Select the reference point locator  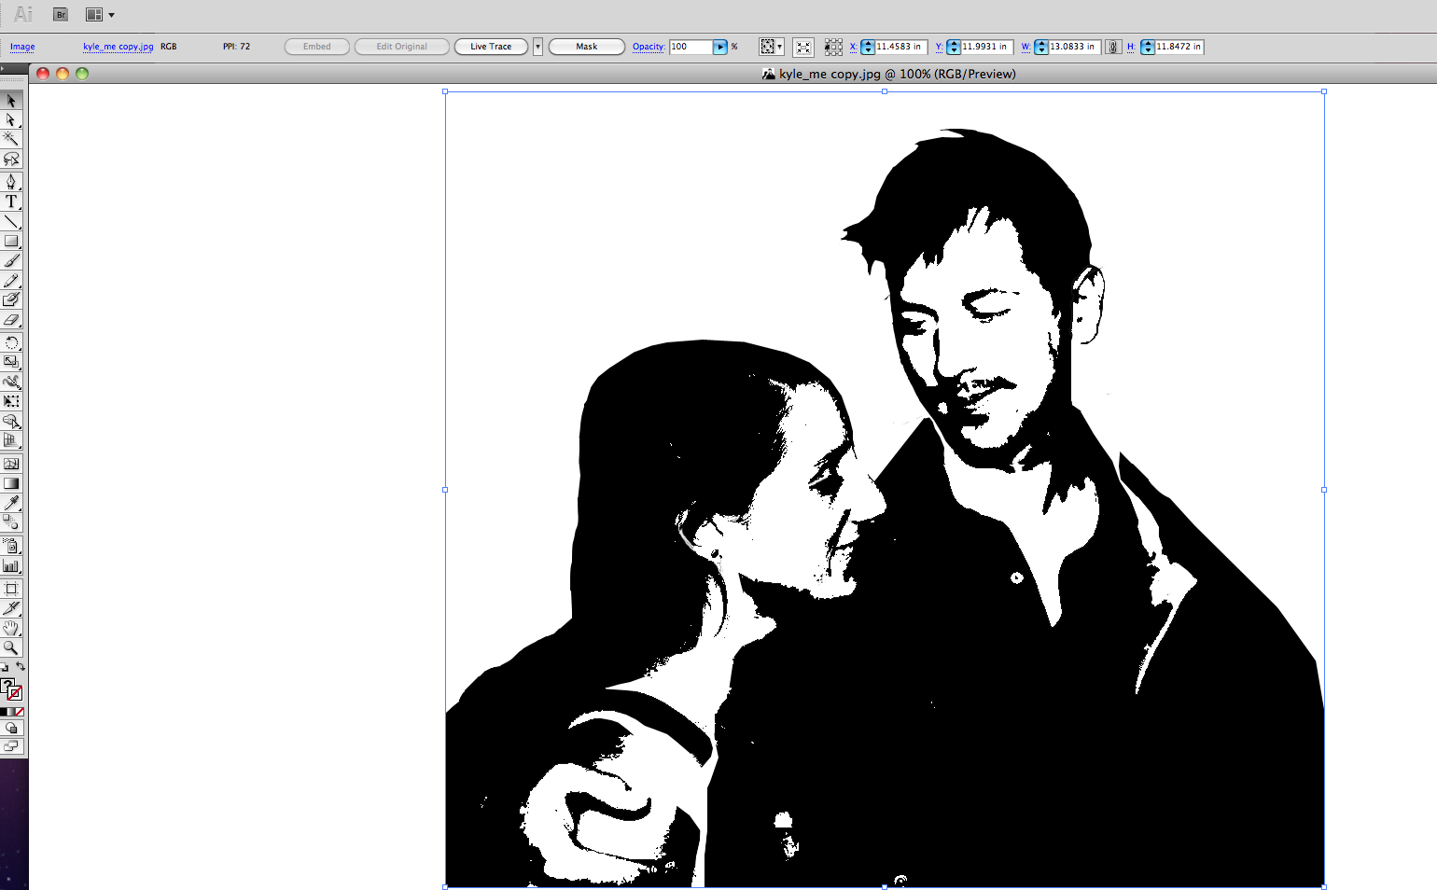833,47
